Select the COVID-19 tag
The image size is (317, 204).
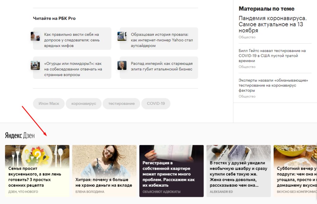click(x=156, y=104)
